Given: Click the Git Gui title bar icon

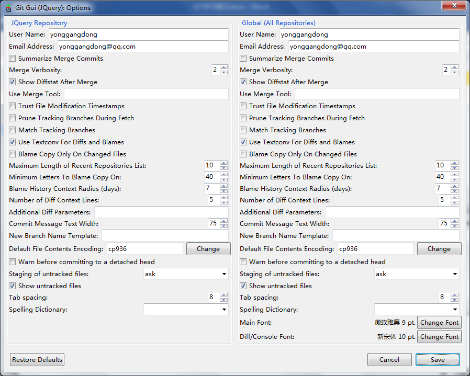Looking at the screenshot, I should [8, 8].
